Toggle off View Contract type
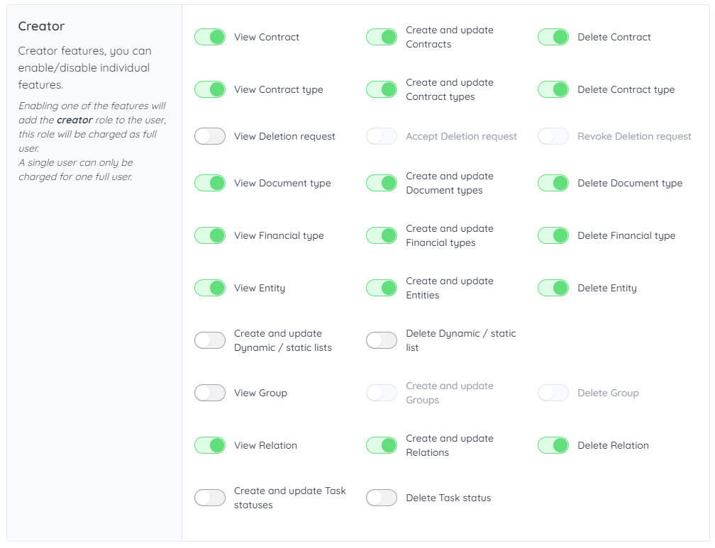The image size is (715, 548). [210, 89]
